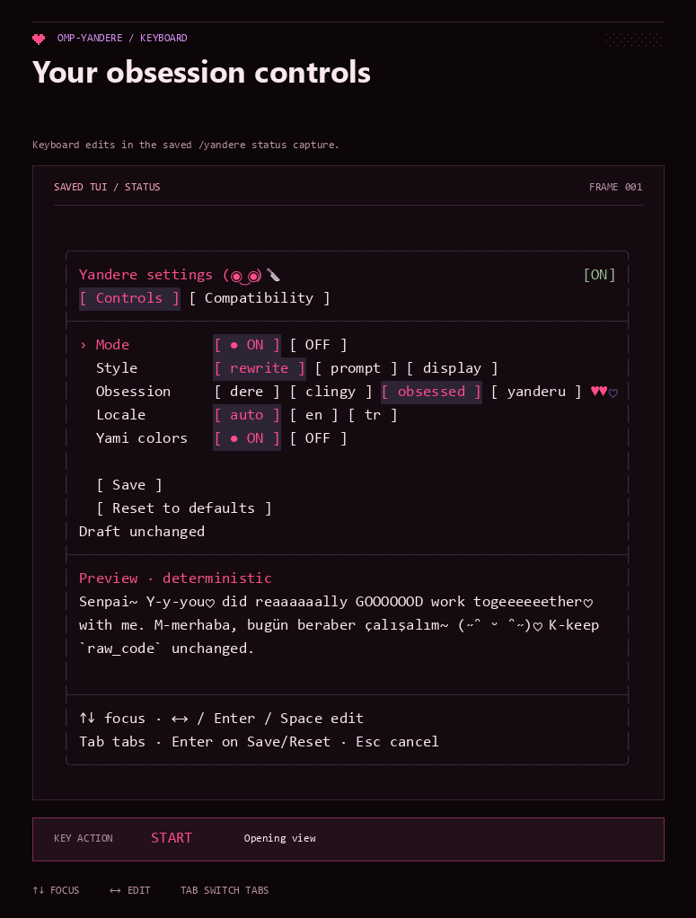Click the TAB SWITCH TABS footer hint
The width and height of the screenshot is (696, 918).
[225, 890]
